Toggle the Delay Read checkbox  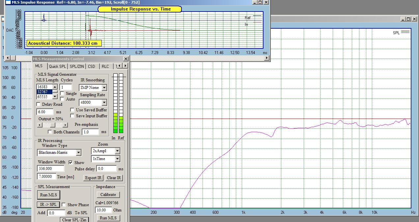(39, 104)
